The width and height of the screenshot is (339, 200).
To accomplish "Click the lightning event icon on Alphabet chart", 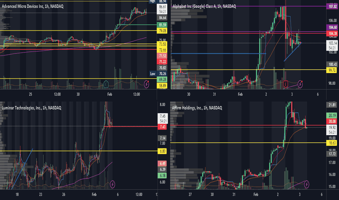I will point(300,84).
